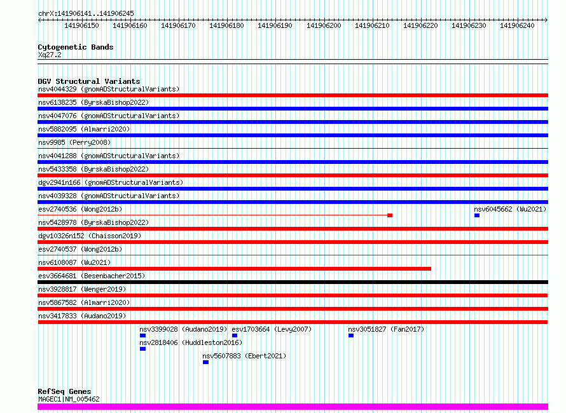Open the esv2740536 (Wong2012b) label
Image resolution: width=566 pixels, height=413 pixels.
(80, 209)
